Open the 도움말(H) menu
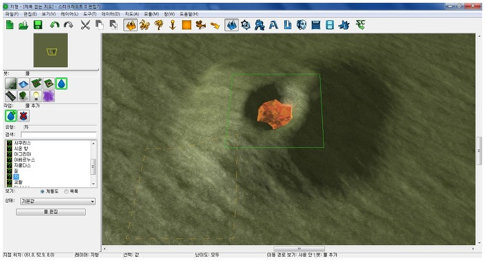Image resolution: width=485 pixels, height=261 pixels. point(189,14)
